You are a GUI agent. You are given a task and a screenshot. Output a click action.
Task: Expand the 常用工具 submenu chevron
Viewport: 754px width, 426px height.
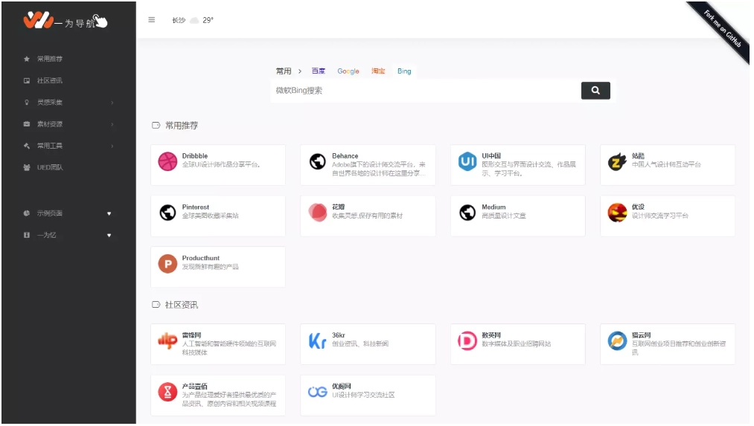[112, 146]
